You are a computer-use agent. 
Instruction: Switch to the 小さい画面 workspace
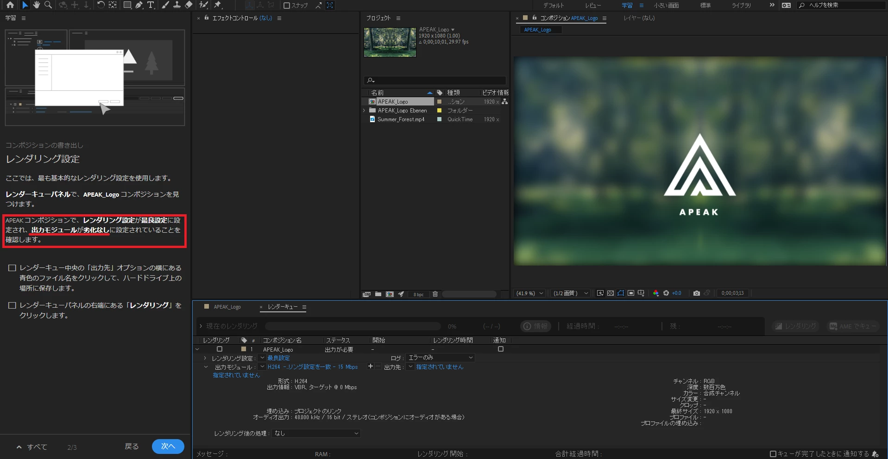click(x=666, y=5)
